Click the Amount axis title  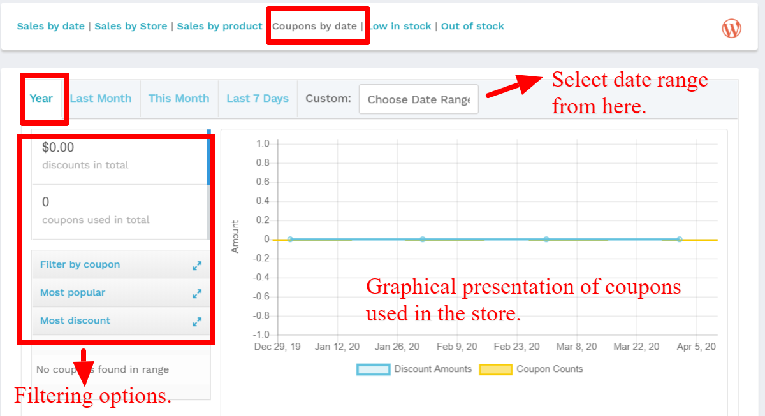tap(235, 237)
